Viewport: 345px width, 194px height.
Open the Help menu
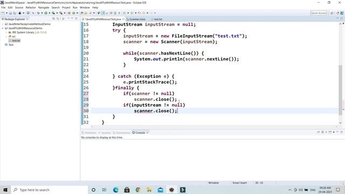(95, 8)
